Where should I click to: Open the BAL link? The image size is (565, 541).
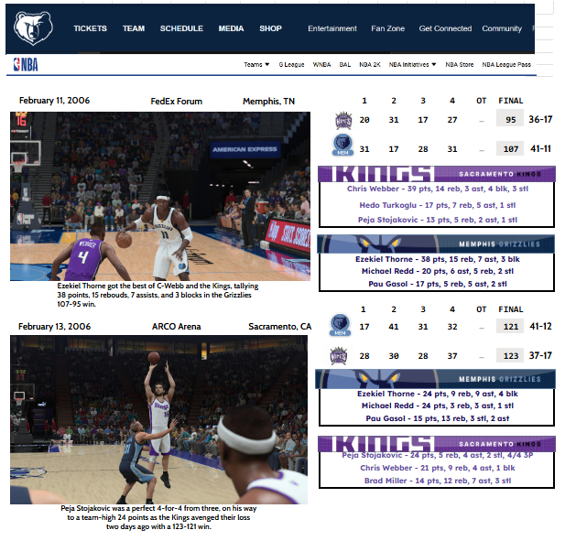point(345,64)
